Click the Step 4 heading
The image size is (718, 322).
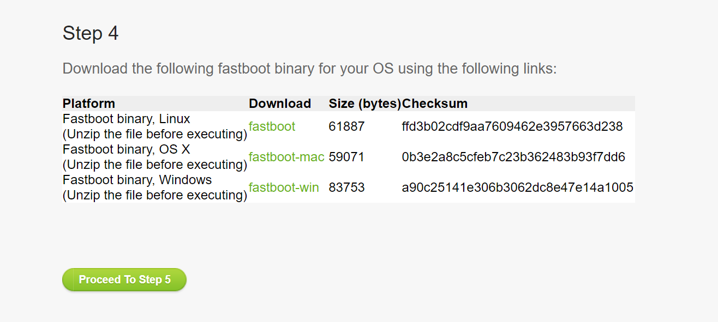91,33
